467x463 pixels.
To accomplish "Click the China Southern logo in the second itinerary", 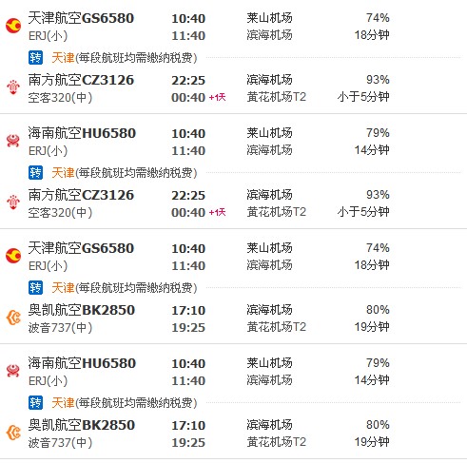I will point(13,203).
